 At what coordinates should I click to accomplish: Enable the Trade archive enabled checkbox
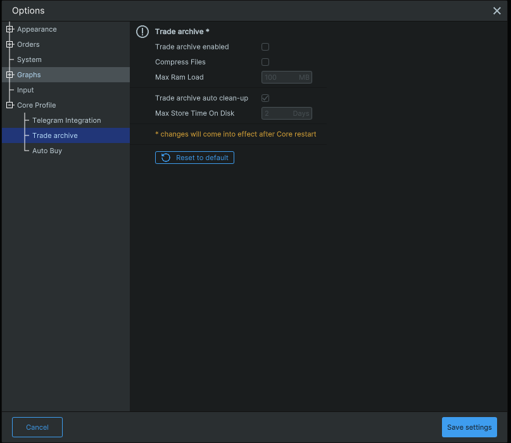pyautogui.click(x=265, y=47)
